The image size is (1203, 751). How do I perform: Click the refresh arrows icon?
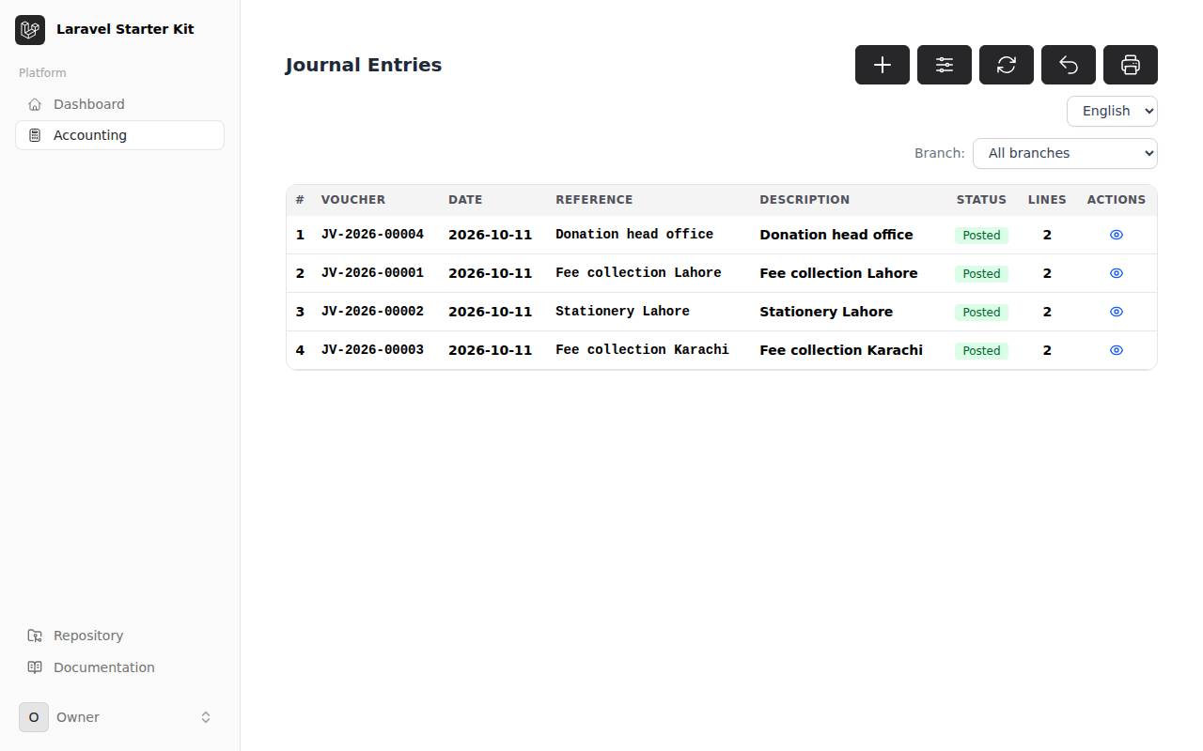[1006, 65]
